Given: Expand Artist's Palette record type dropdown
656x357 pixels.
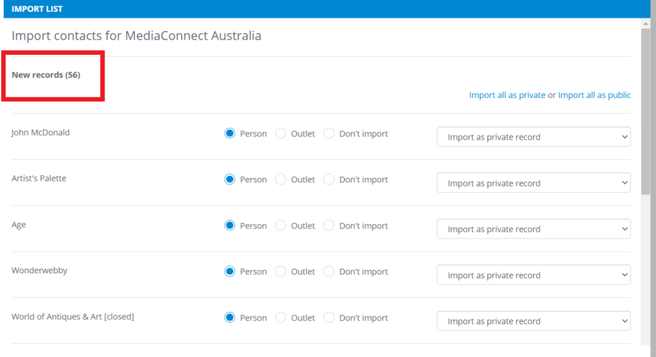Looking at the screenshot, I should [x=533, y=183].
